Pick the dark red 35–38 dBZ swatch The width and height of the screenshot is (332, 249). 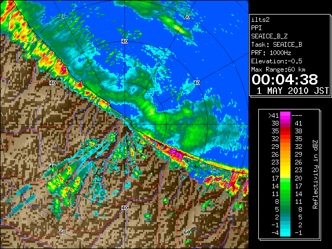(285, 131)
